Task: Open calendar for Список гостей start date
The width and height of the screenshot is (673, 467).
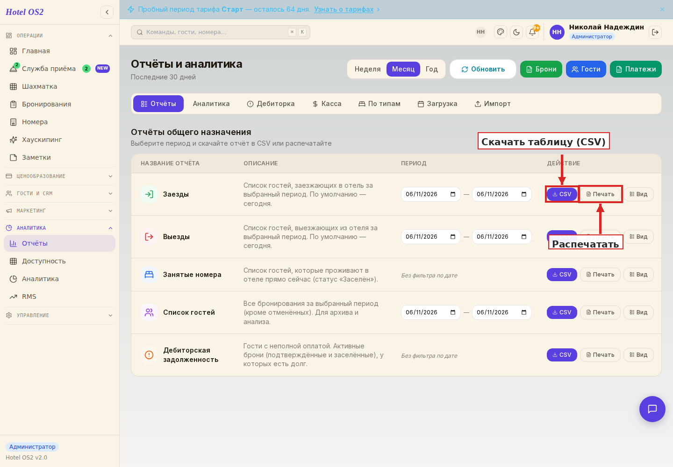Action: click(x=453, y=312)
